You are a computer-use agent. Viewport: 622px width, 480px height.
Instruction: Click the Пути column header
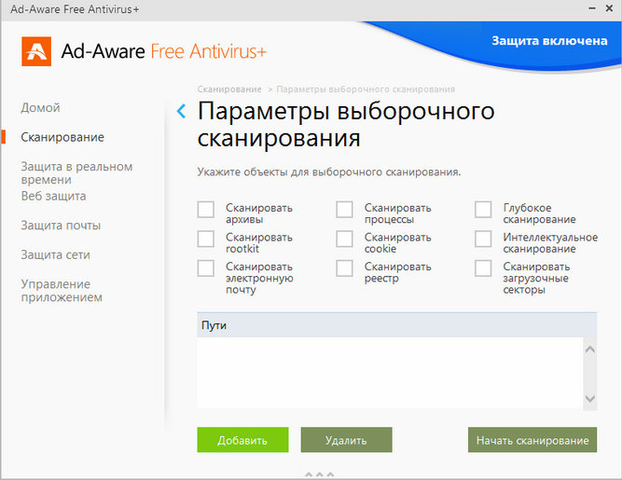(396, 325)
